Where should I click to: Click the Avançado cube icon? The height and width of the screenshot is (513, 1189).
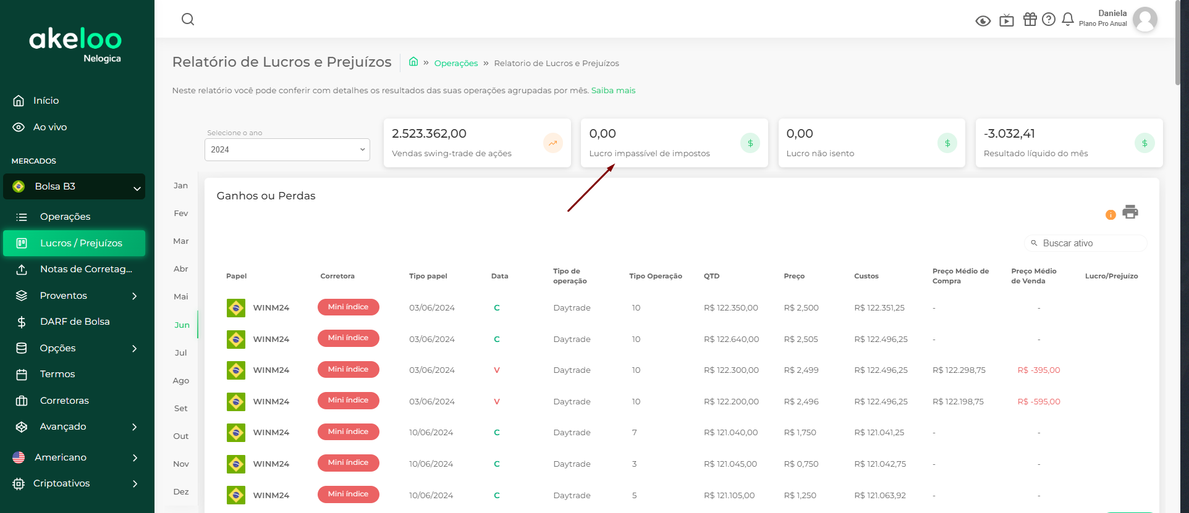tap(22, 427)
